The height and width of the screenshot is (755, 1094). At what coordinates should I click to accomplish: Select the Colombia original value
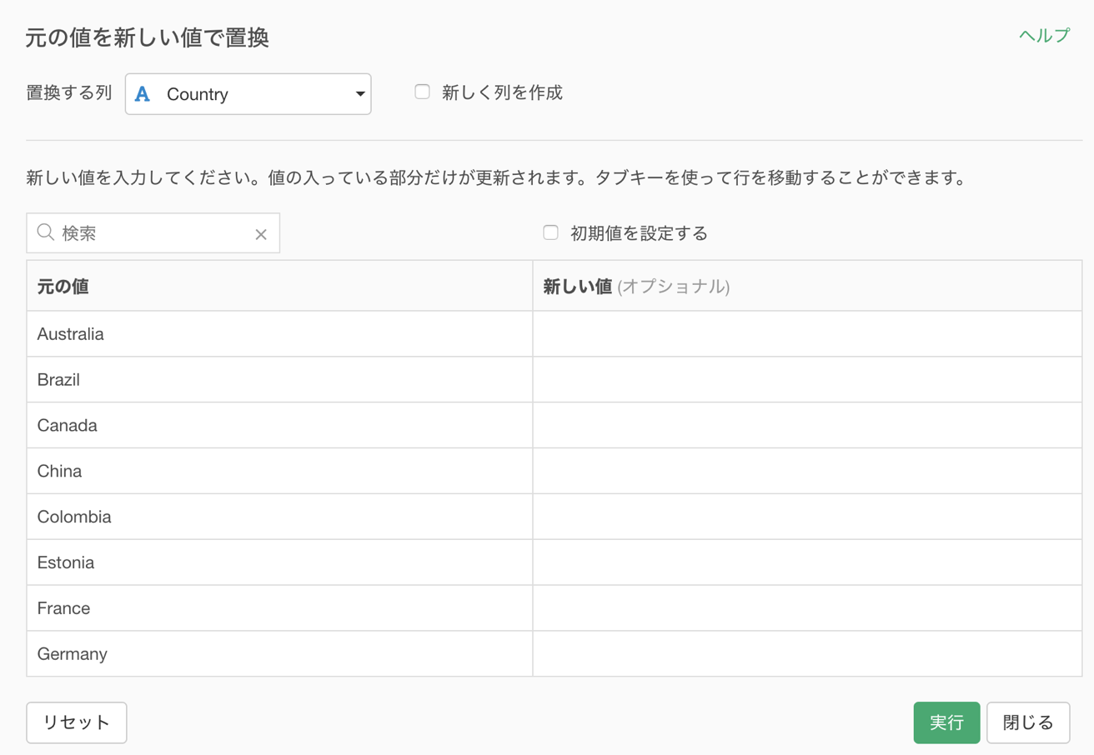click(279, 517)
